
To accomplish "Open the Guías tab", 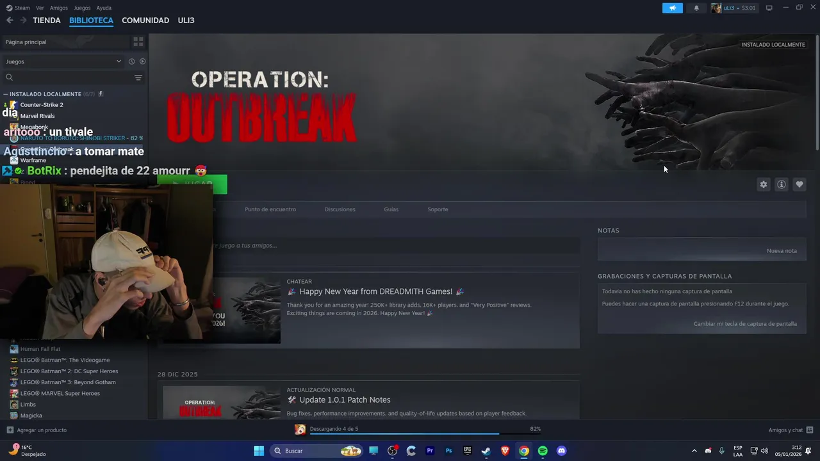I will pos(391,209).
